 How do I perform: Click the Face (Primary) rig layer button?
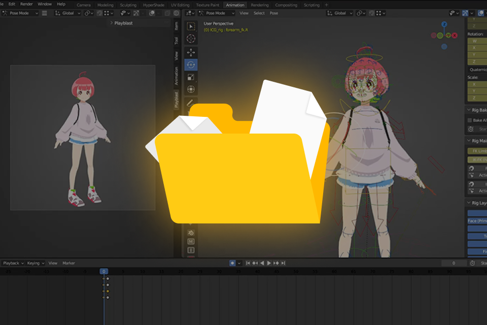point(477,221)
